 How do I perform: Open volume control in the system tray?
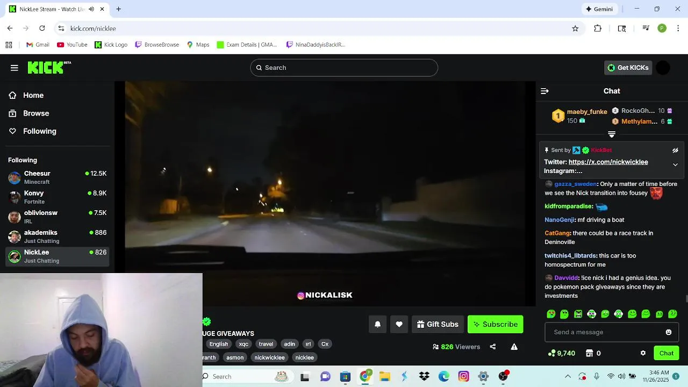(x=621, y=377)
